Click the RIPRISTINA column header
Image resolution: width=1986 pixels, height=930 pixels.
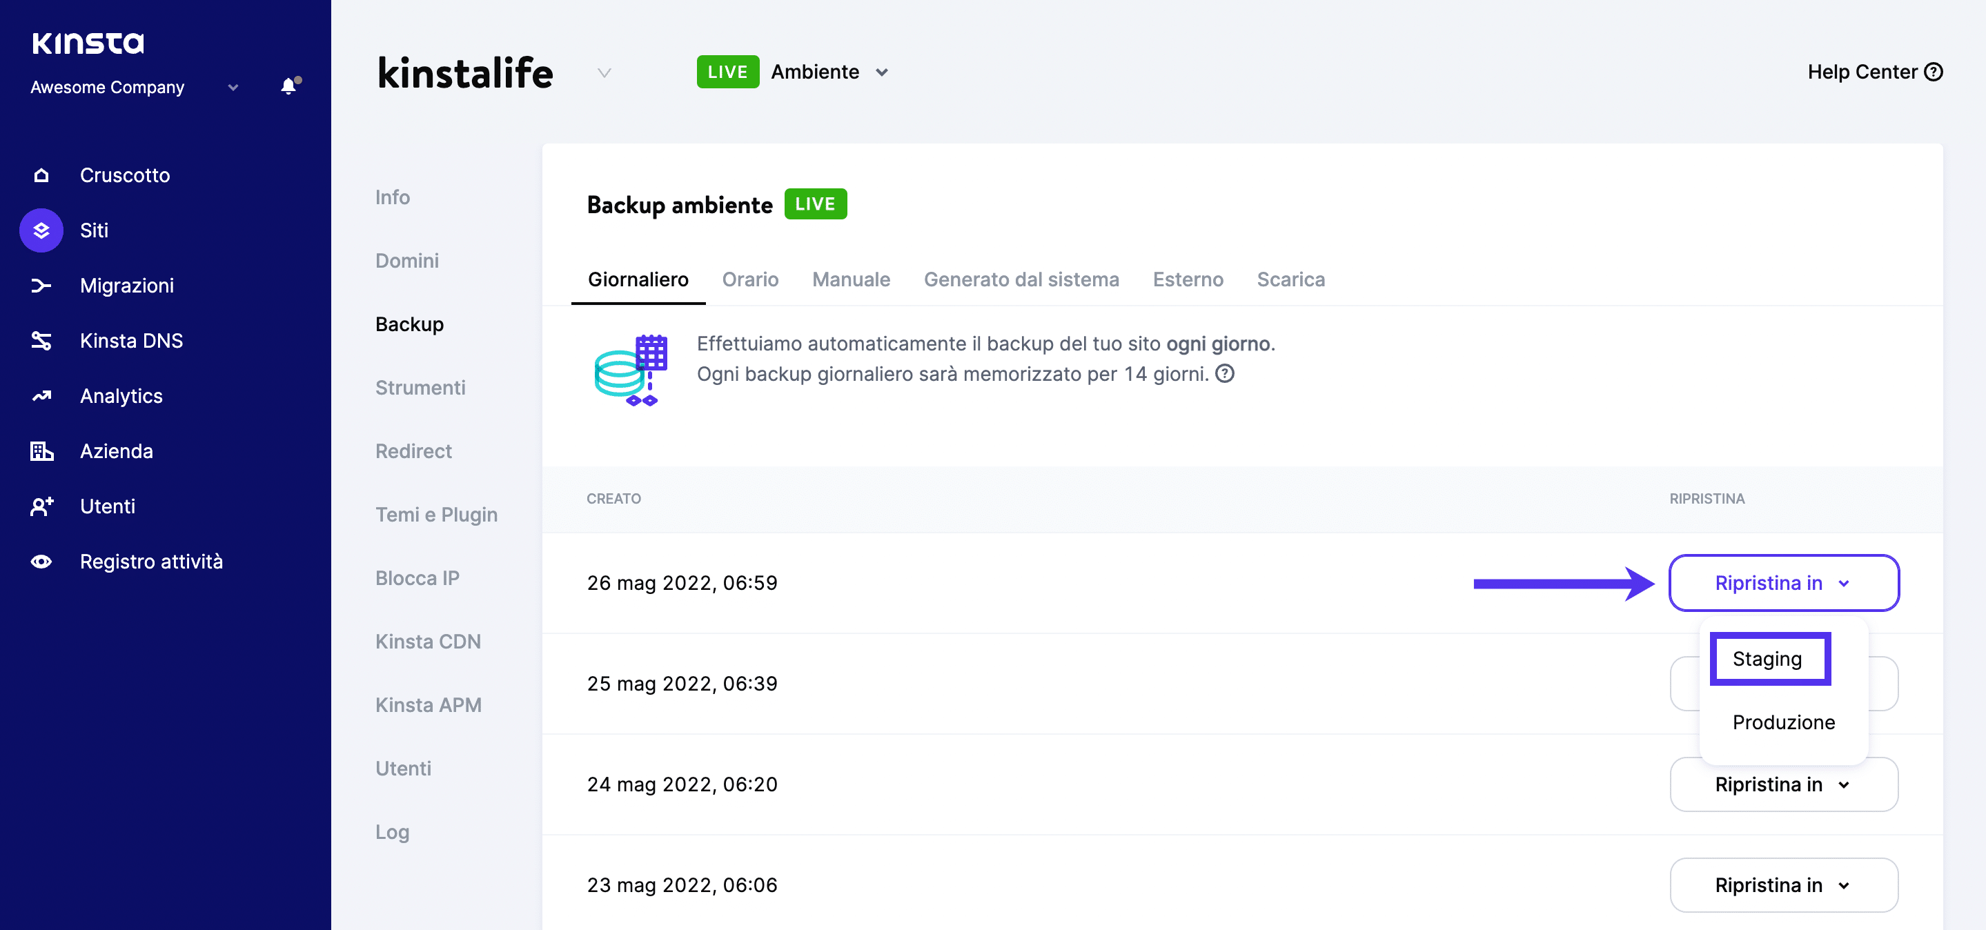[1707, 499]
